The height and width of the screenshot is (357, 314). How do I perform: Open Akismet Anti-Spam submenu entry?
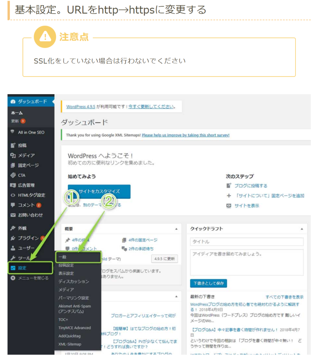point(75,309)
